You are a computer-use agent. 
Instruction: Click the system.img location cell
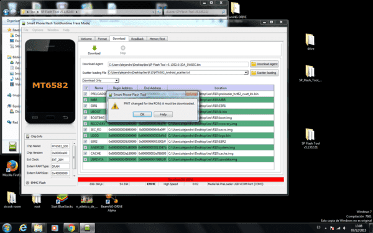point(221,147)
